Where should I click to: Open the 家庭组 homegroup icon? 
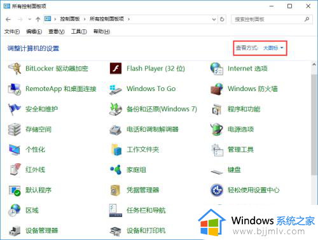point(116,169)
